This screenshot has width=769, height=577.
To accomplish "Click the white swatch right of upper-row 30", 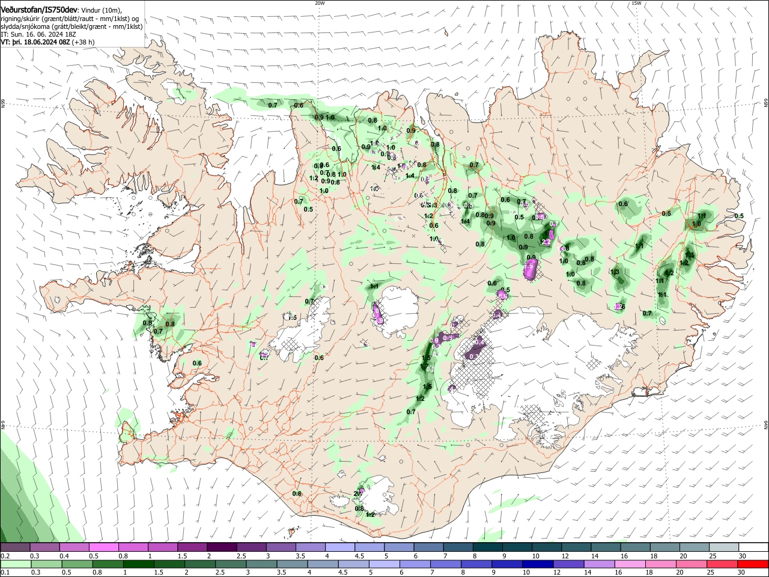I will pos(753,548).
